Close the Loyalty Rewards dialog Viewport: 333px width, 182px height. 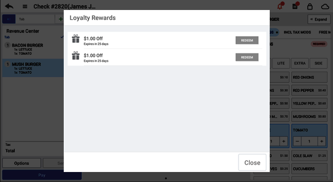click(x=252, y=162)
